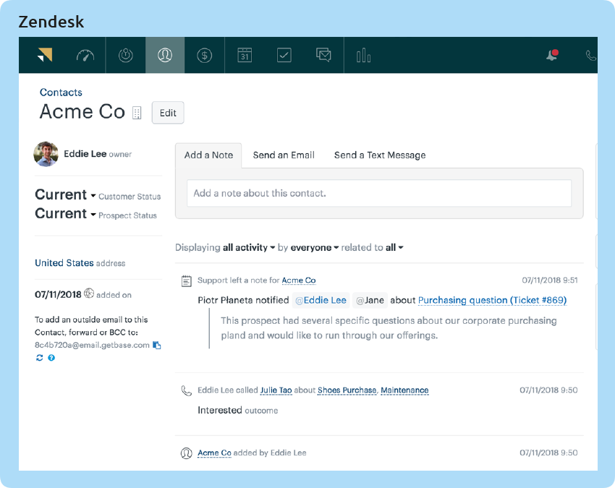
Task: Open the United States address link
Action: (64, 263)
